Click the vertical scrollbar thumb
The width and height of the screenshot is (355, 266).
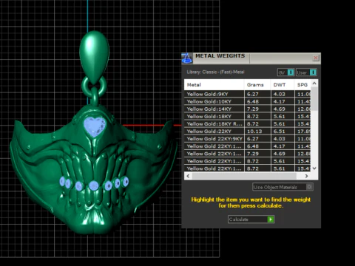pyautogui.click(x=314, y=98)
